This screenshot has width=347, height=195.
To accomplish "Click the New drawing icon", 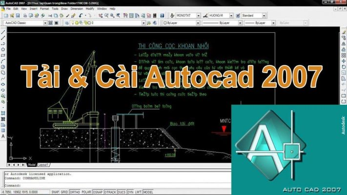I will [x=6, y=16].
